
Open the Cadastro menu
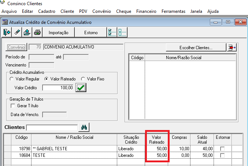(47, 11)
